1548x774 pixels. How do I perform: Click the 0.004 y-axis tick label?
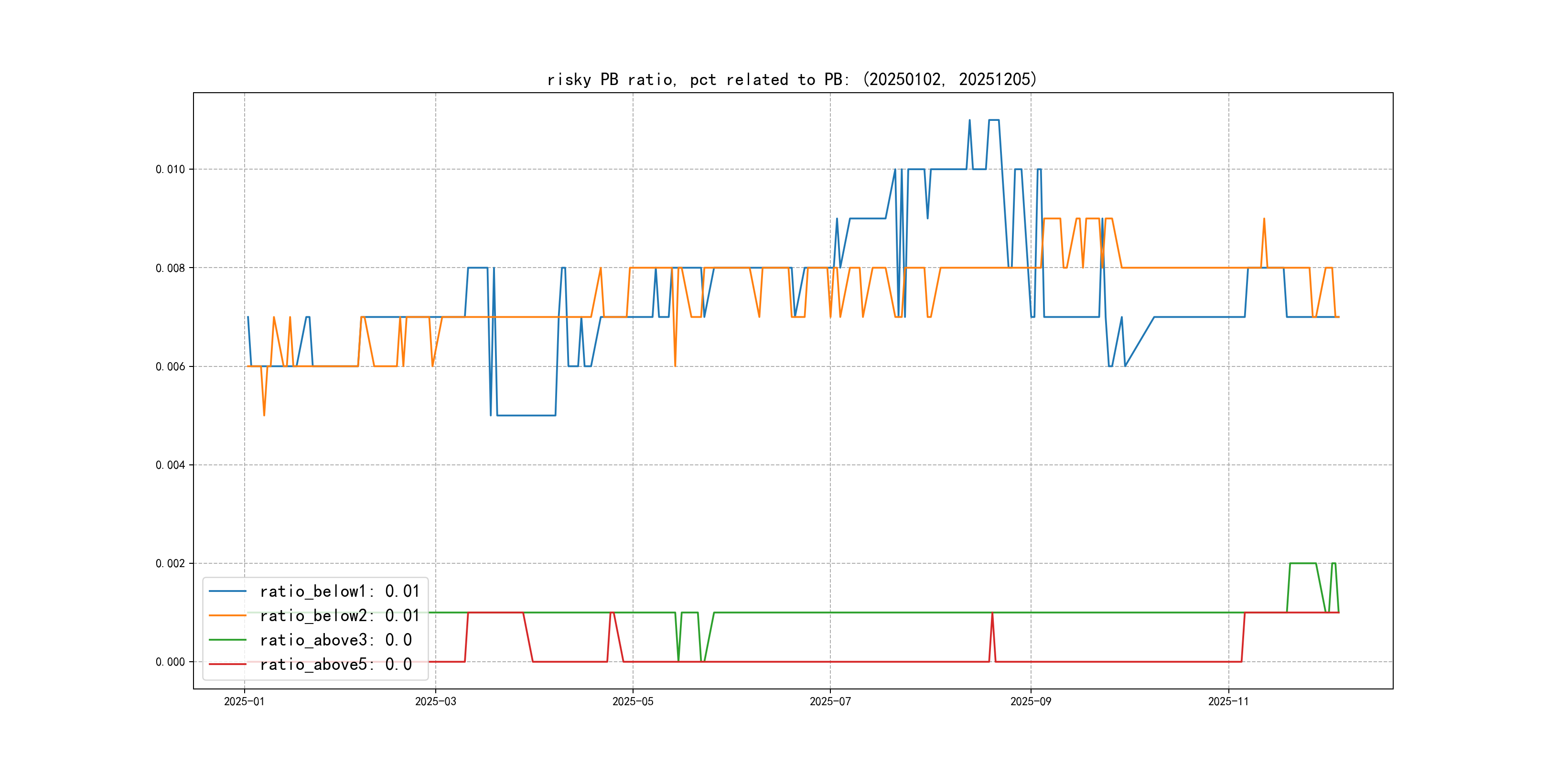[x=170, y=465]
